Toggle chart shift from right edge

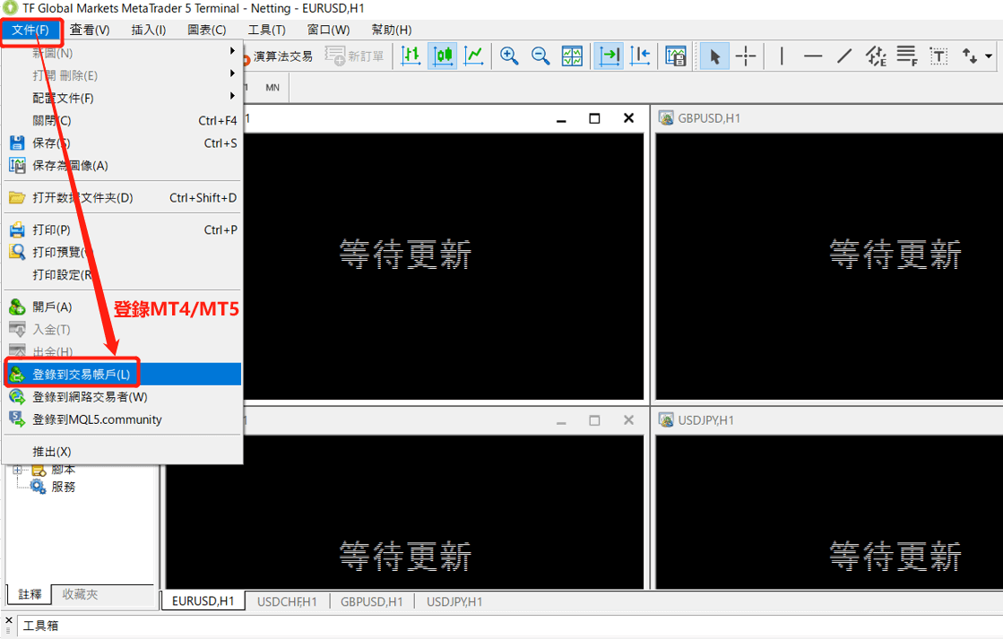pos(641,56)
